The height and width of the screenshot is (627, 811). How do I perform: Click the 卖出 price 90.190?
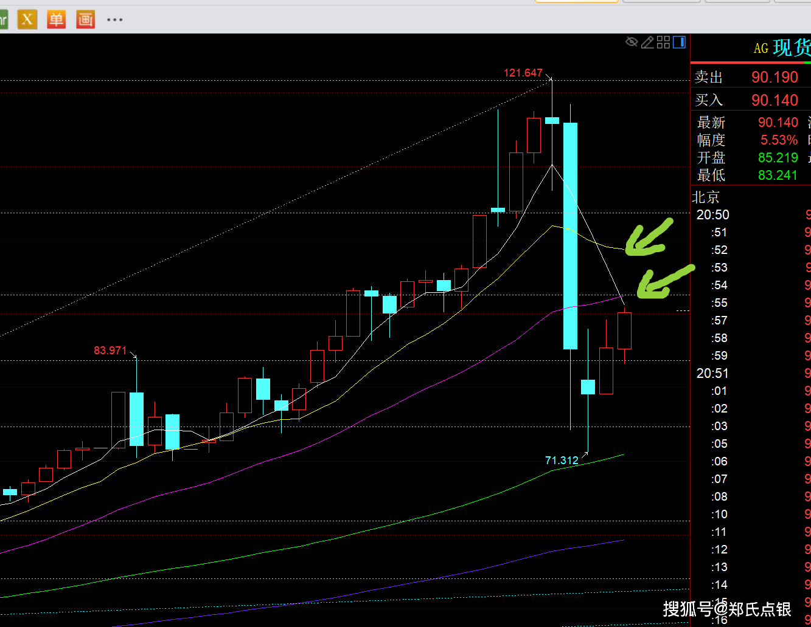click(774, 77)
